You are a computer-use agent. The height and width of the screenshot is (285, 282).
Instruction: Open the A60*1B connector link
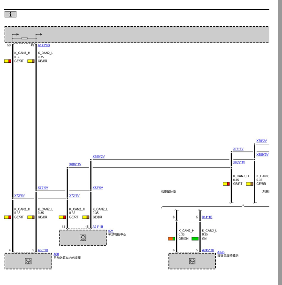click(x=43, y=250)
